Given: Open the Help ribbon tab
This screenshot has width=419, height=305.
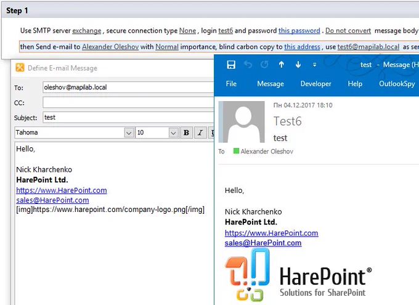Looking at the screenshot, I should click(x=355, y=84).
